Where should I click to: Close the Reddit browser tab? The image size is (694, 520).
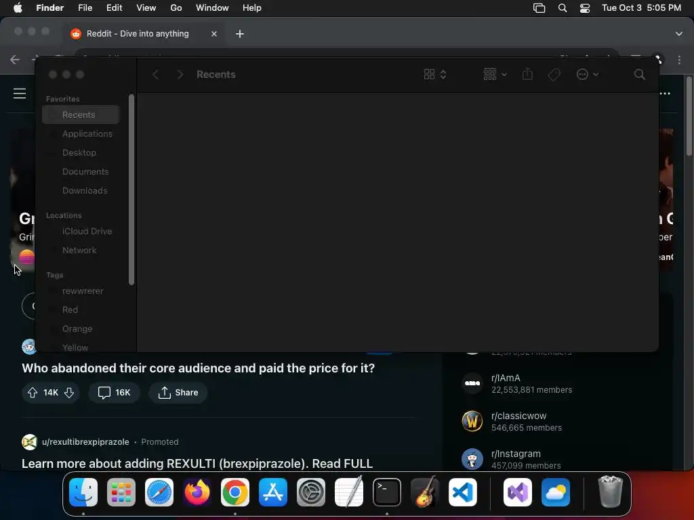click(214, 34)
